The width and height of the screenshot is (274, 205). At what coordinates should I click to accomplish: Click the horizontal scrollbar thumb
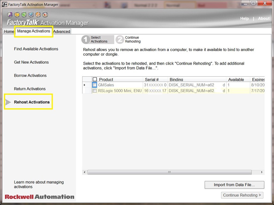coord(170,172)
